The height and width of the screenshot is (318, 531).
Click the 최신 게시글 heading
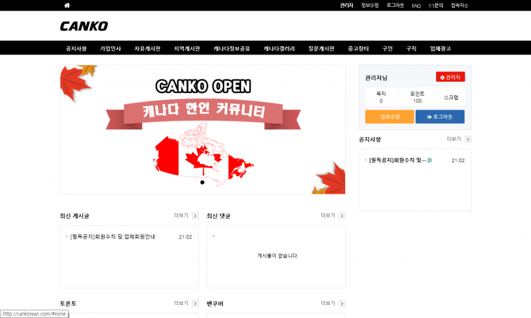pyautogui.click(x=75, y=216)
